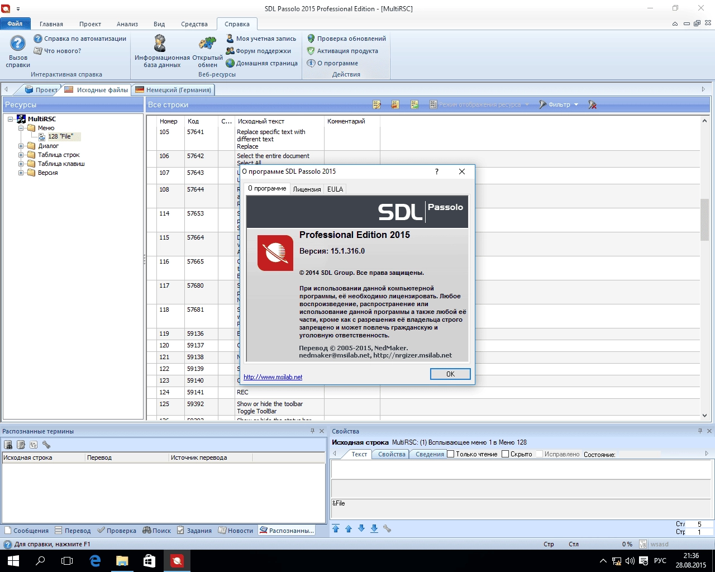Close the Распознанные термины panel
Screen dimensions: 715x572
(x=322, y=431)
